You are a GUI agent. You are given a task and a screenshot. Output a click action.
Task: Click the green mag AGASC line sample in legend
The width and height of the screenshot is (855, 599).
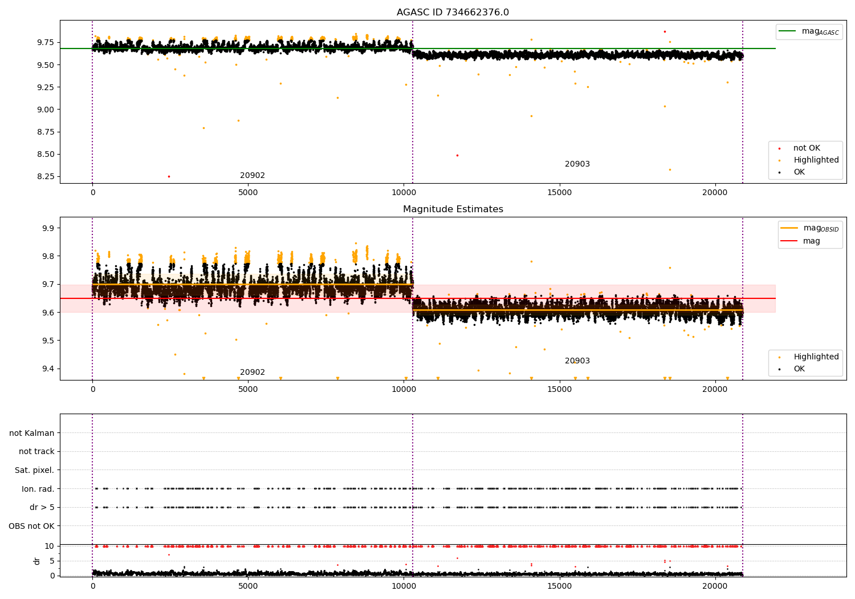pos(788,31)
